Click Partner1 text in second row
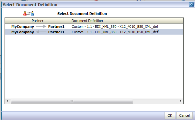The width and height of the screenshot is (195, 120). tap(56, 32)
